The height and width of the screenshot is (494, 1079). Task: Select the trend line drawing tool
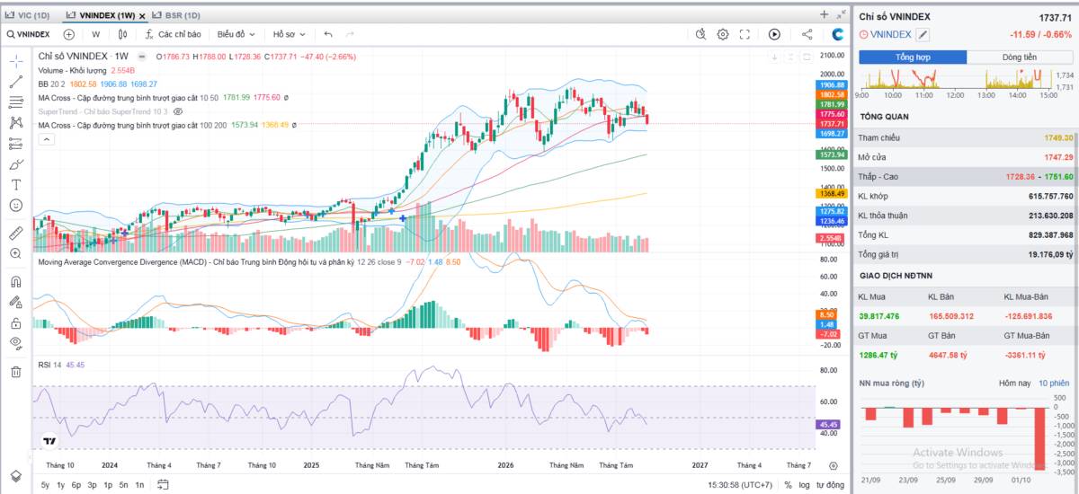(x=16, y=81)
